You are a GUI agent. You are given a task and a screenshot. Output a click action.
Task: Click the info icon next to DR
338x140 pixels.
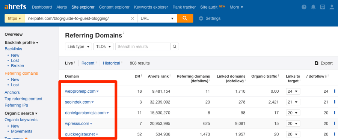pos(142,75)
